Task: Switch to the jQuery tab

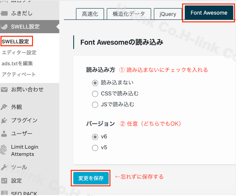Action: (x=168, y=14)
